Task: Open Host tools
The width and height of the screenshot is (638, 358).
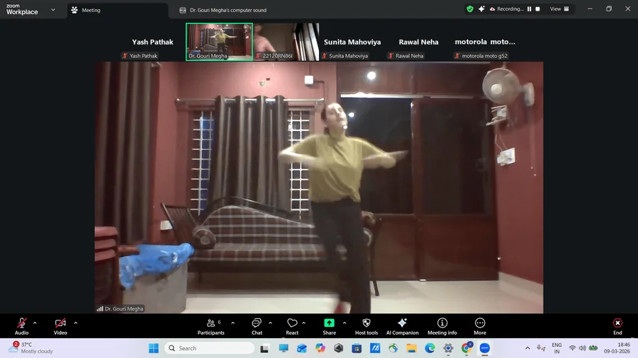Action: (x=366, y=326)
